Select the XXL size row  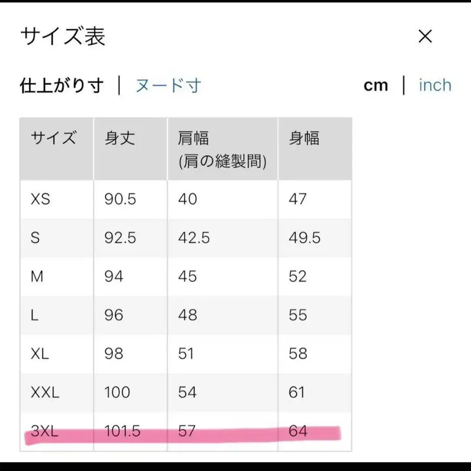(x=46, y=392)
